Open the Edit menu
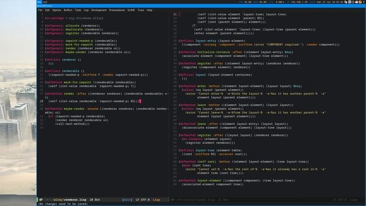The height and width of the screenshot is (206, 366). click(47, 10)
